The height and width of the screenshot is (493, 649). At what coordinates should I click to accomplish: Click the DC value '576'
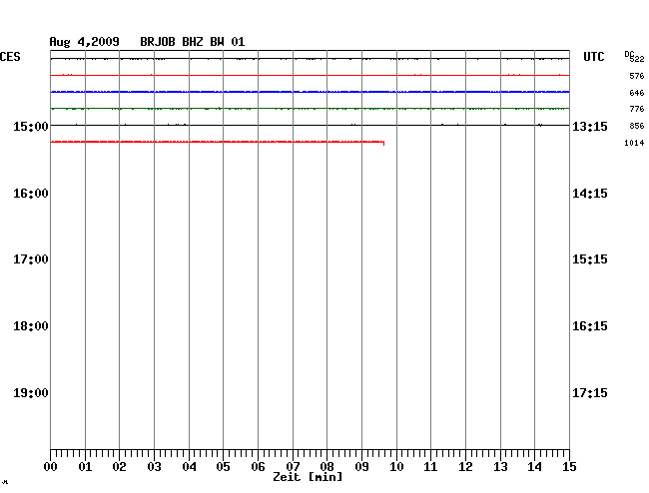637,76
